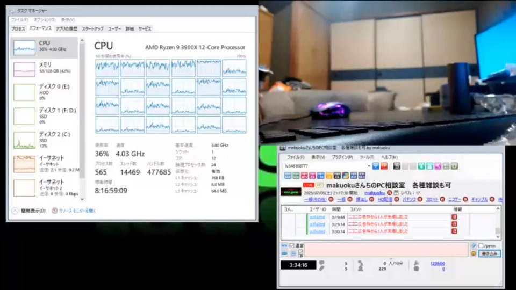The height and width of the screenshot is (290, 516).
Task: Click the red disconnect icon beside the blue connect icon
Action: pyautogui.click(x=384, y=166)
